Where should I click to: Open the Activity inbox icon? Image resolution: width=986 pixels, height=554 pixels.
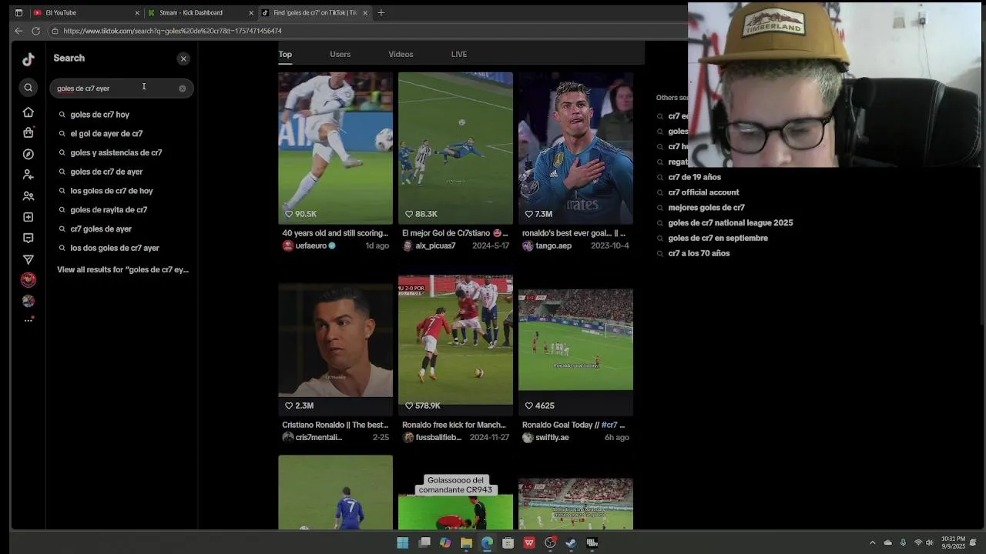coord(29,238)
